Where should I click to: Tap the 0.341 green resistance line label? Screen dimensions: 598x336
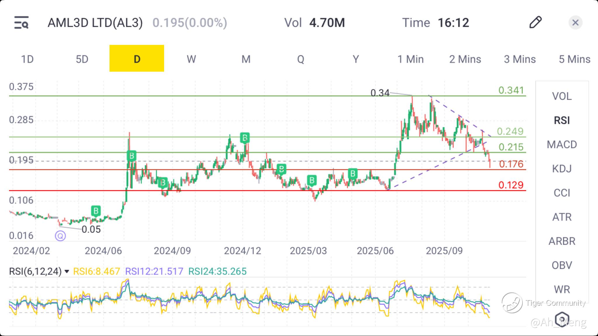(x=511, y=90)
